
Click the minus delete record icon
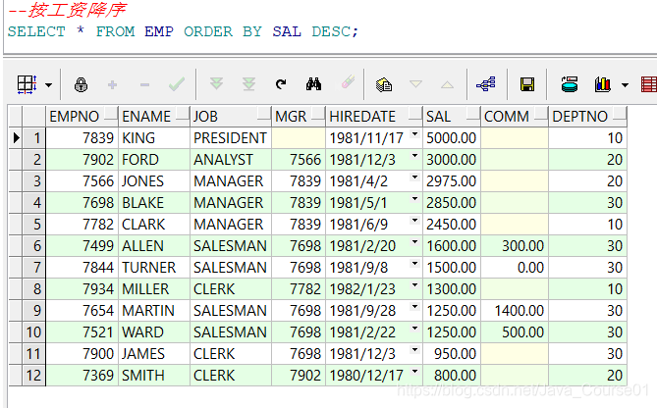coord(144,85)
